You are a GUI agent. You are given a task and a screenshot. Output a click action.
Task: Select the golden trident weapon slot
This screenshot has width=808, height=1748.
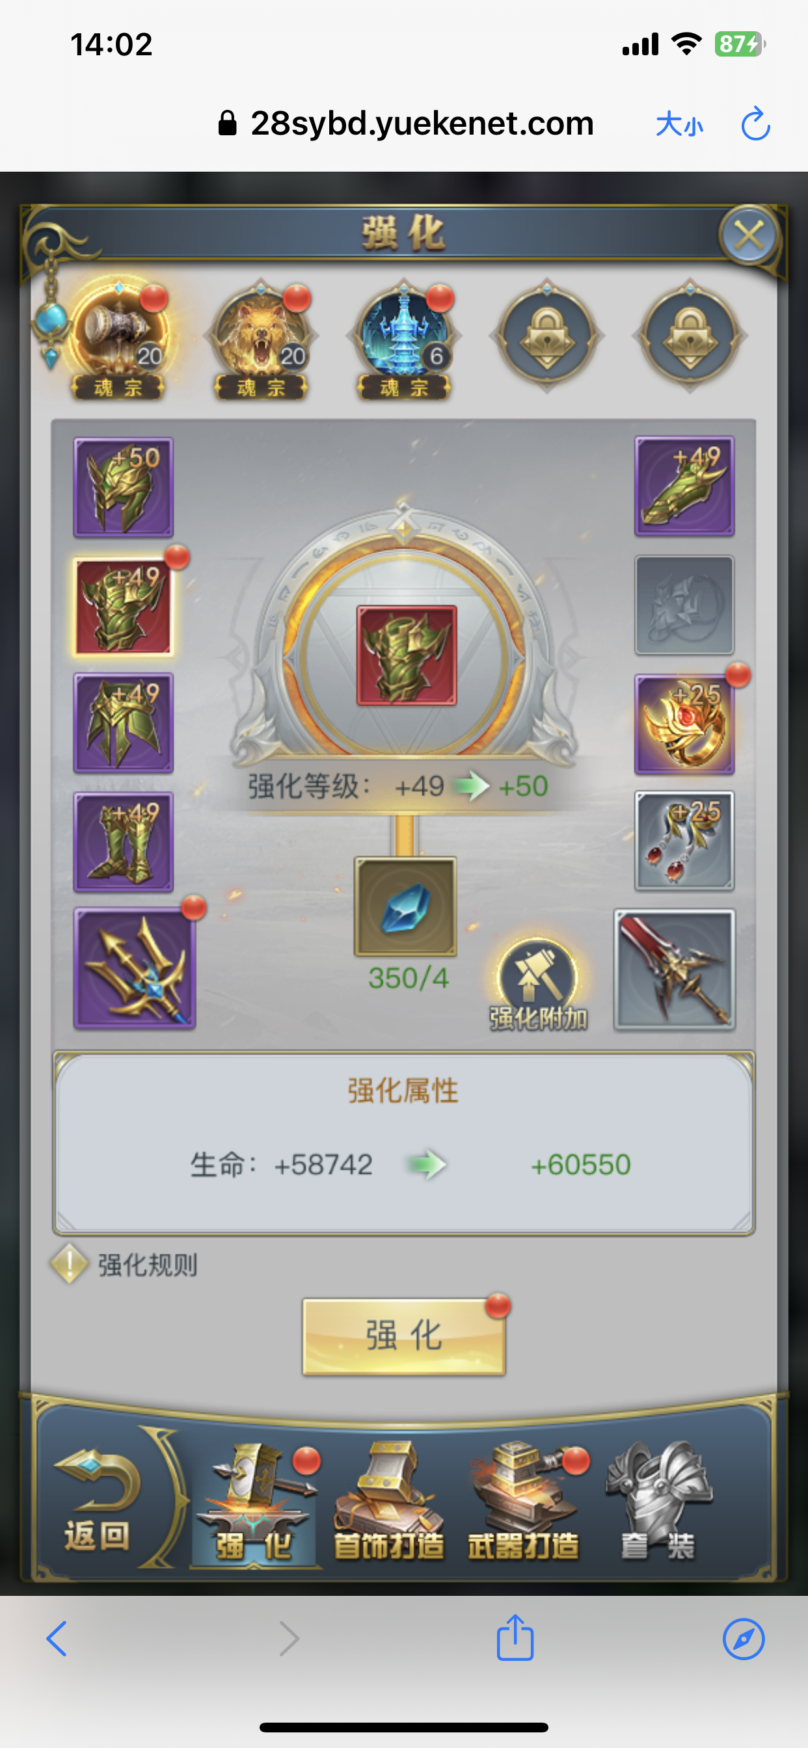(x=135, y=968)
